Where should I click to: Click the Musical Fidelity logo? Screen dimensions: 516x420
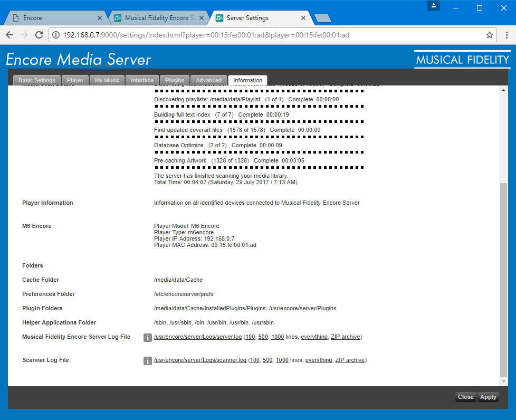pos(462,60)
